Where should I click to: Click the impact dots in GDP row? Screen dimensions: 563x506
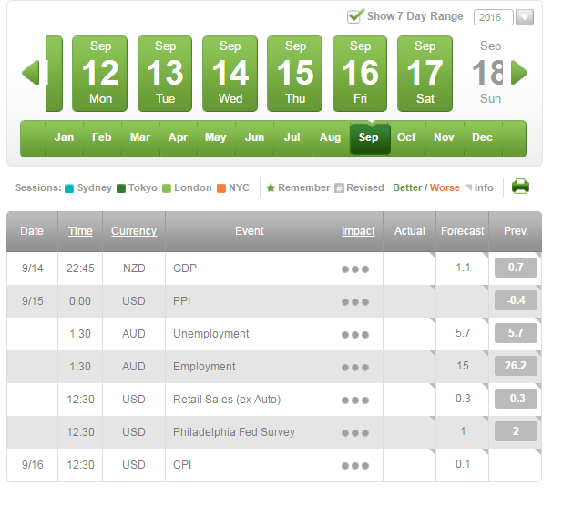click(x=355, y=269)
